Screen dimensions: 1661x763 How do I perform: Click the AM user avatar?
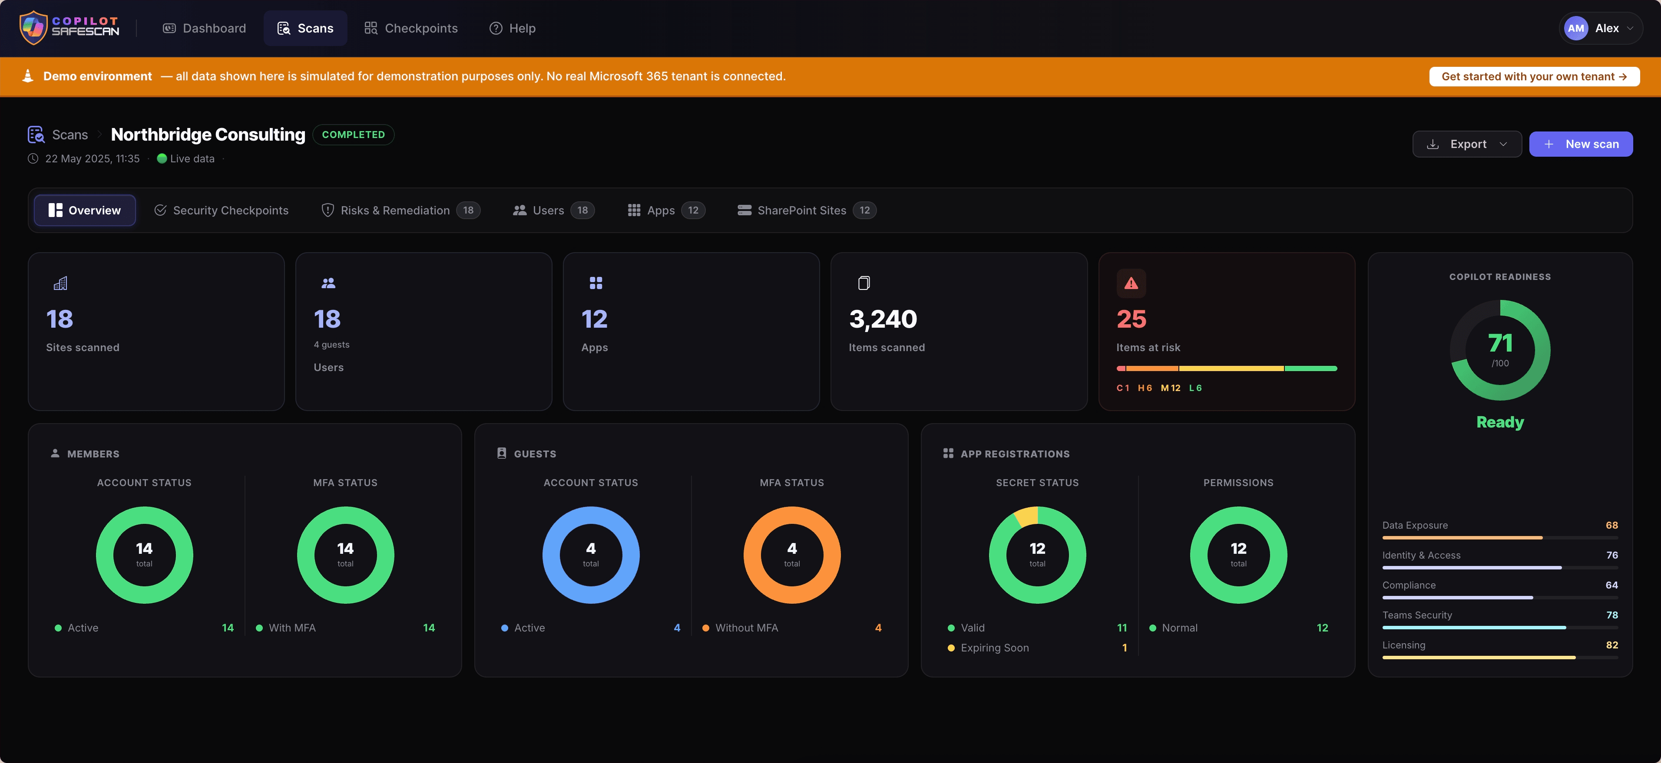pos(1576,28)
